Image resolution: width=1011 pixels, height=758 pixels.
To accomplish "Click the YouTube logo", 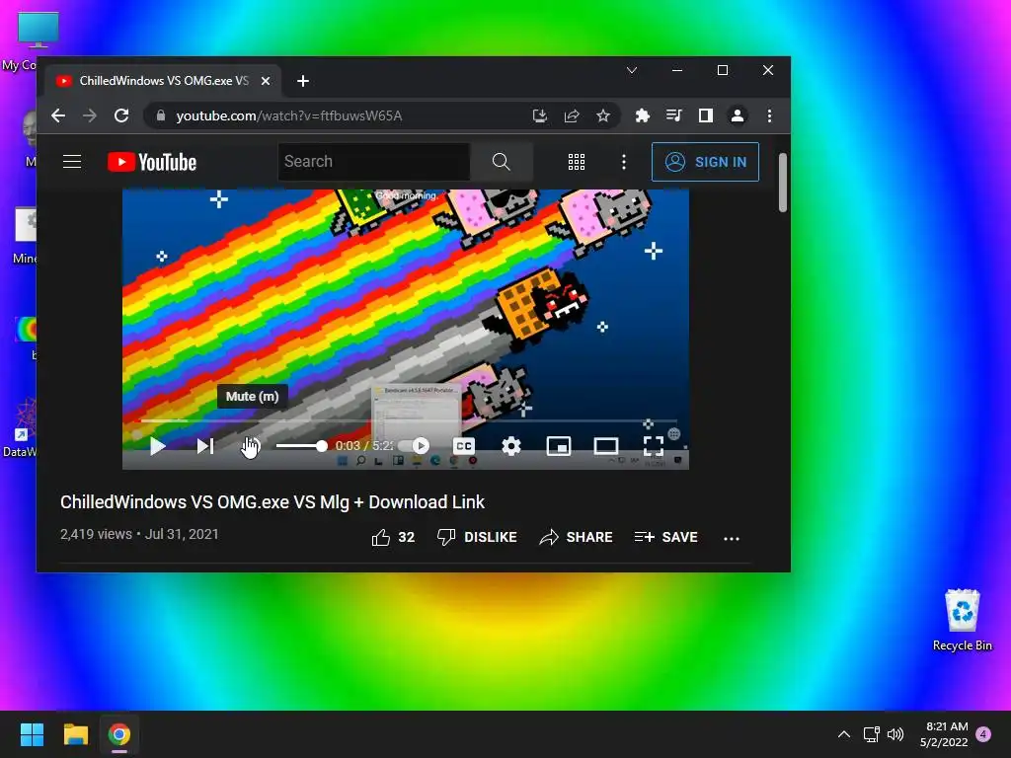I will [151, 162].
